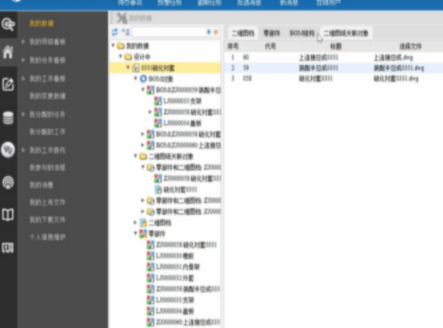Open 预警任务 in the top bar
Image resolution: width=443 pixels, height=328 pixels.
point(170,3)
